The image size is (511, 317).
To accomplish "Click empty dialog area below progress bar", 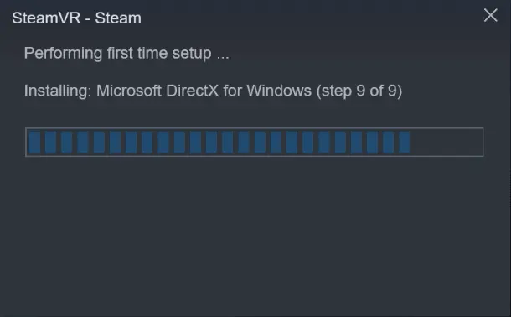I will pos(254,235).
